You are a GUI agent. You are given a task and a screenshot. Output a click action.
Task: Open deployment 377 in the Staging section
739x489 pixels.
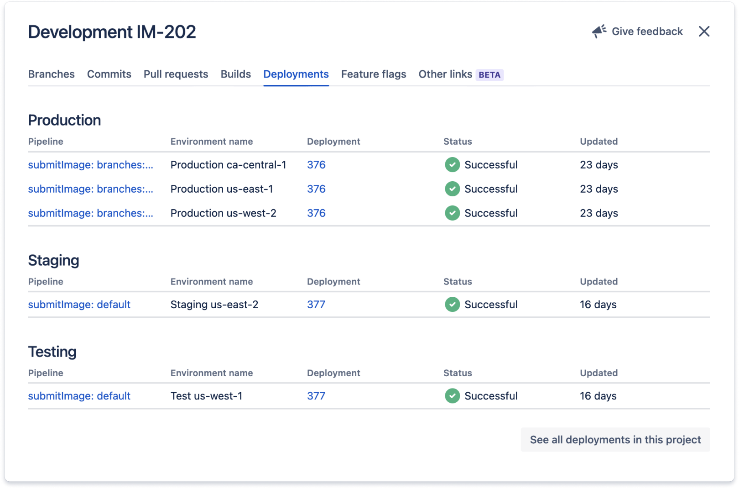(x=316, y=305)
